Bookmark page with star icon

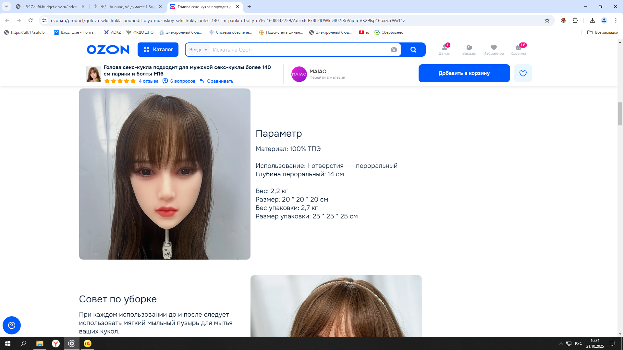coord(547,20)
